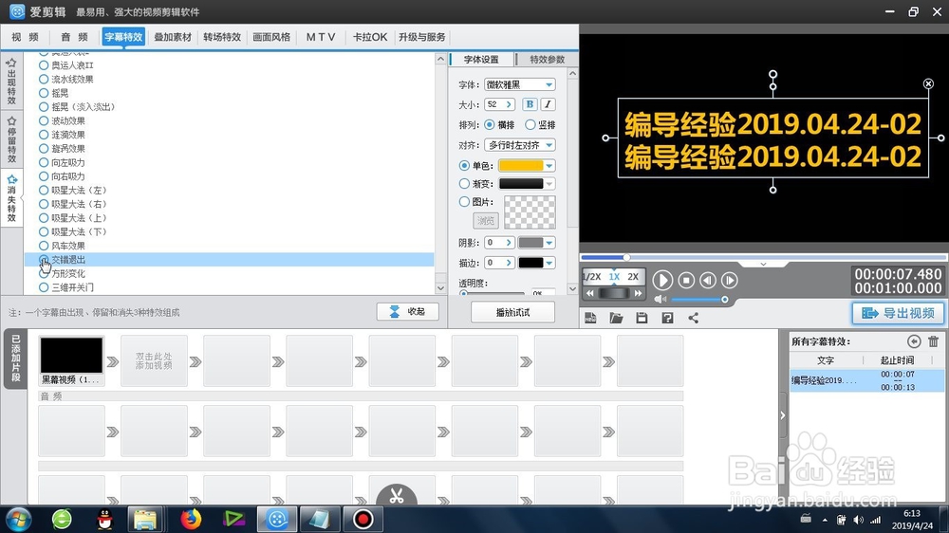The width and height of the screenshot is (949, 533).
Task: Click the back arrow icon beside 所有字幕特效
Action: pyautogui.click(x=914, y=341)
